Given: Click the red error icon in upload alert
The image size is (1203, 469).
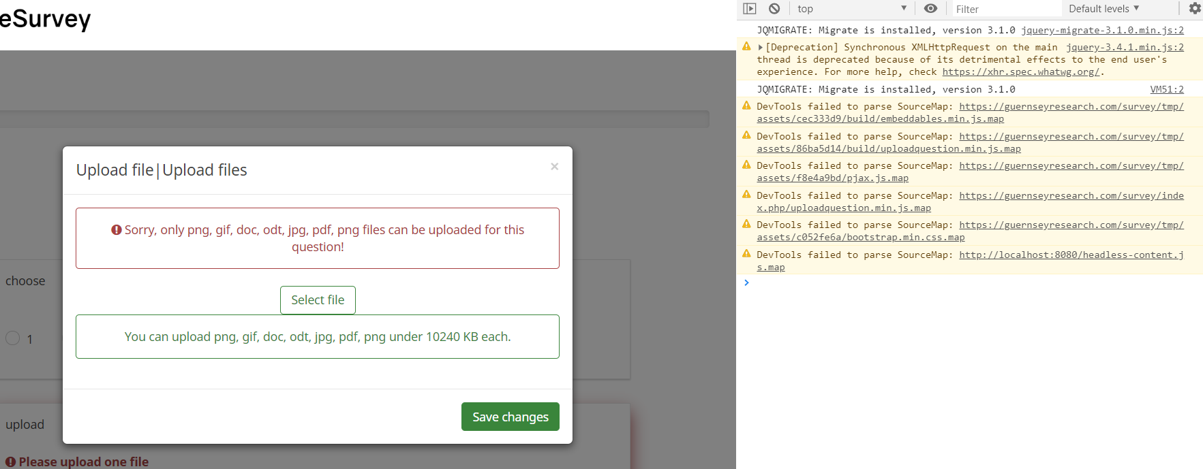Looking at the screenshot, I should pyautogui.click(x=117, y=230).
